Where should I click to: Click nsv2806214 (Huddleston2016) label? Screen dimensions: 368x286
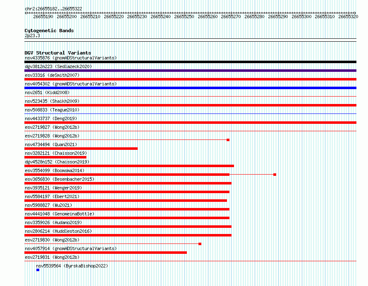(x=58, y=231)
